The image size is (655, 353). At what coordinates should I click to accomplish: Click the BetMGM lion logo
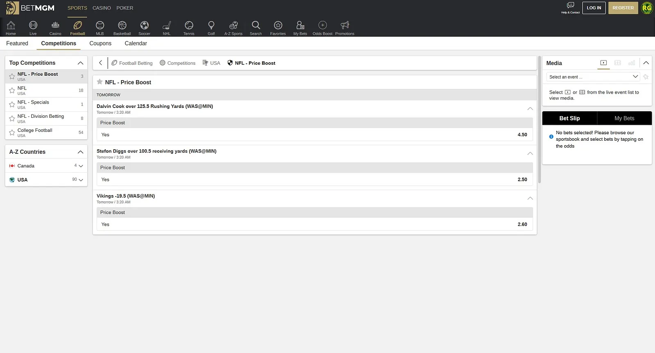[x=12, y=8]
